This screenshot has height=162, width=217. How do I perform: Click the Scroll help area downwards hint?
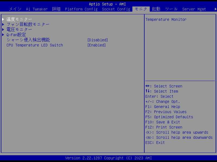(x=179, y=137)
